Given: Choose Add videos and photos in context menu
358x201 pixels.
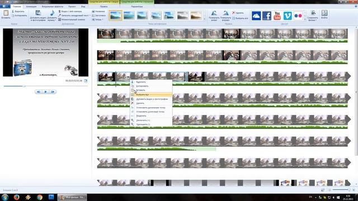Looking at the screenshot, I should pos(151,99).
